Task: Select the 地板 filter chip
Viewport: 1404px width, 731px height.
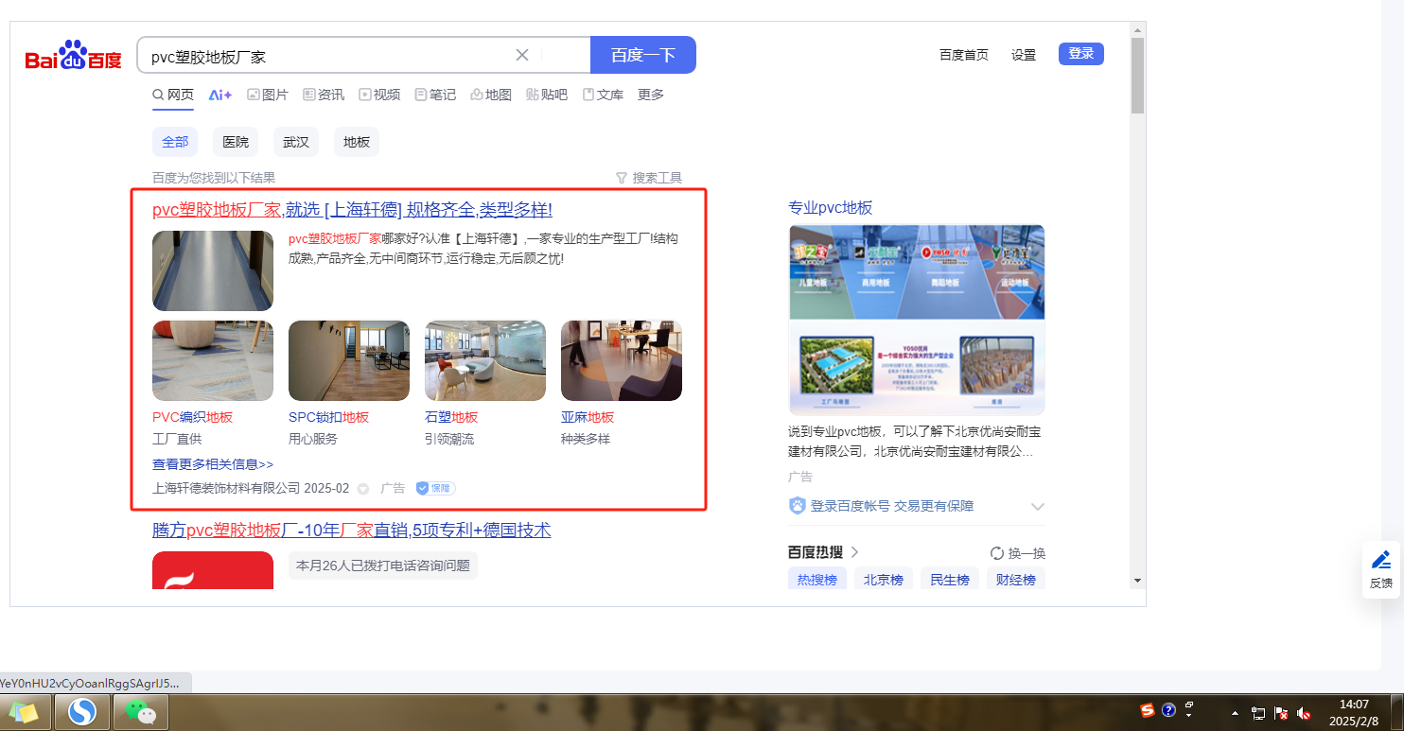Action: pos(357,142)
